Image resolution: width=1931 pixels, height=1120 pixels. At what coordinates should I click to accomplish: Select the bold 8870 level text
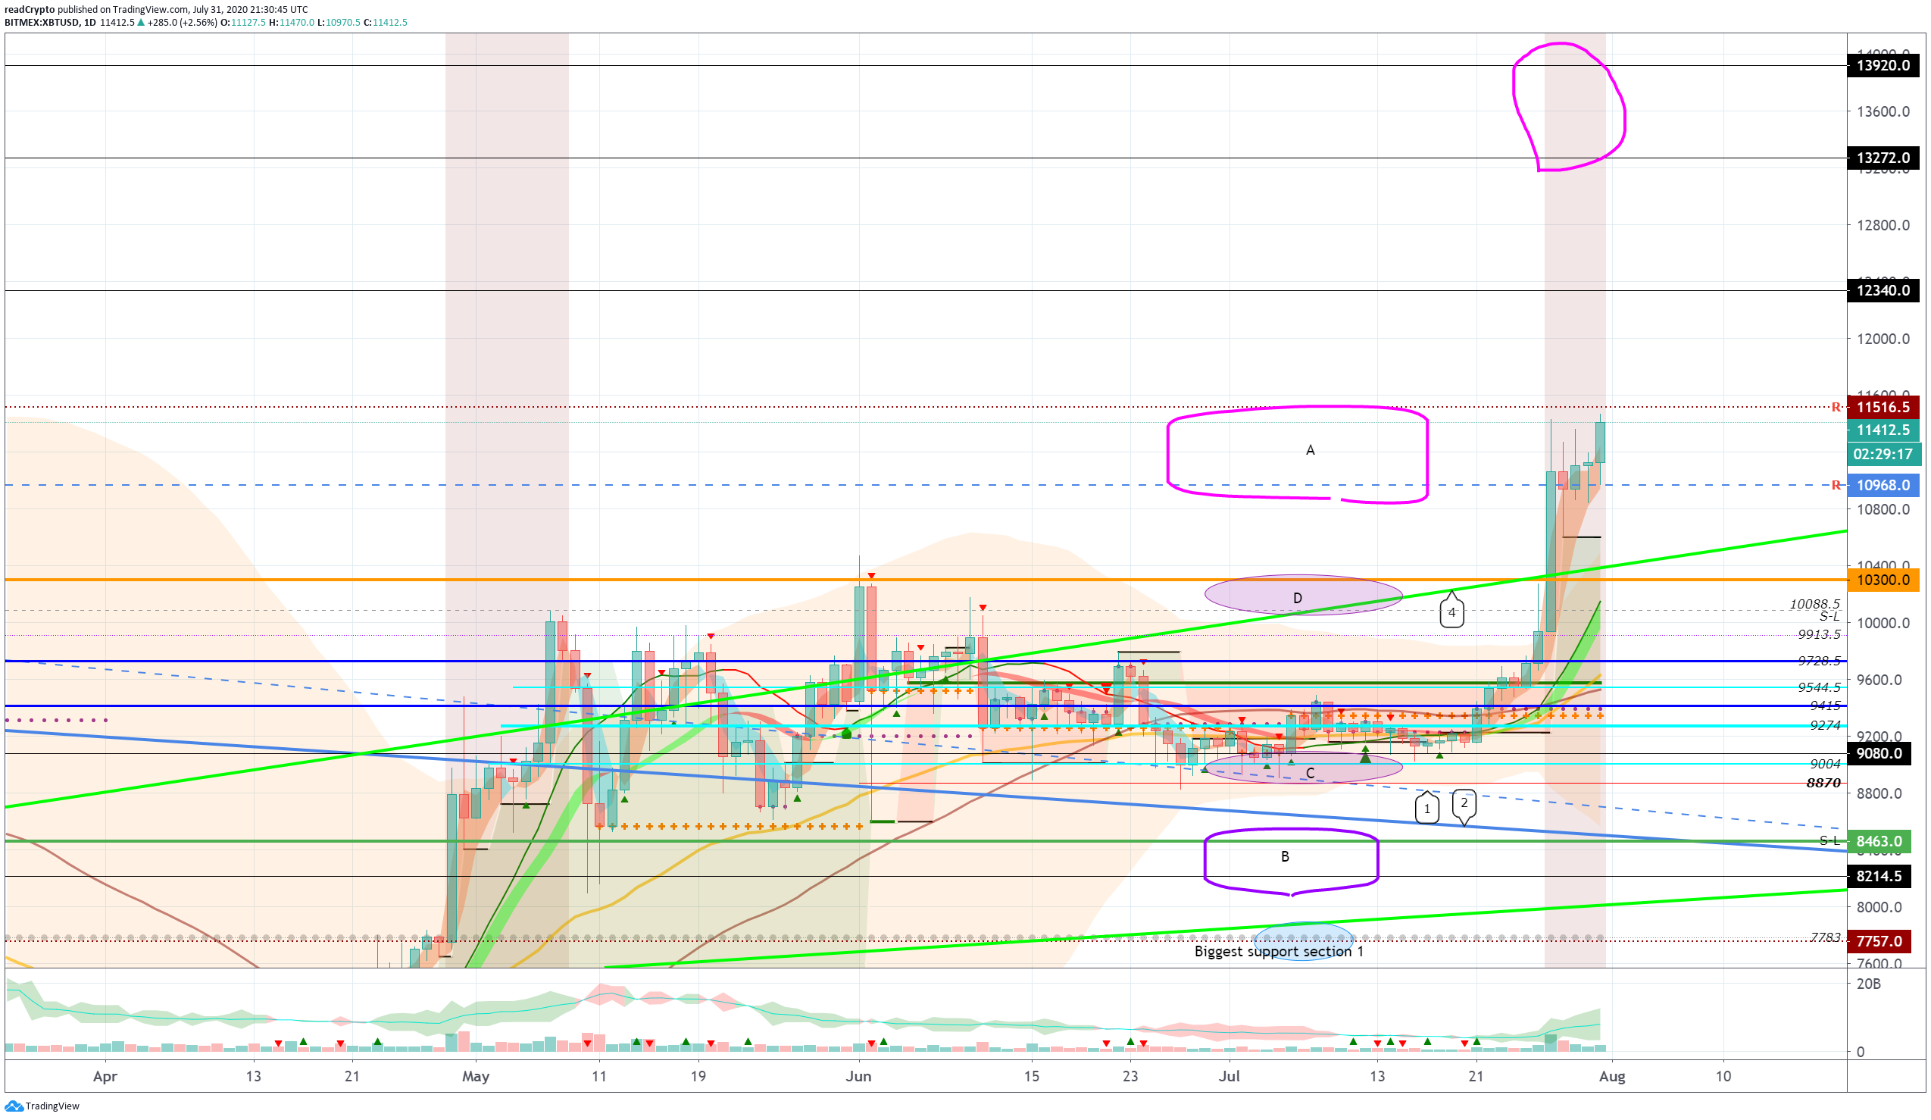pos(1823,783)
